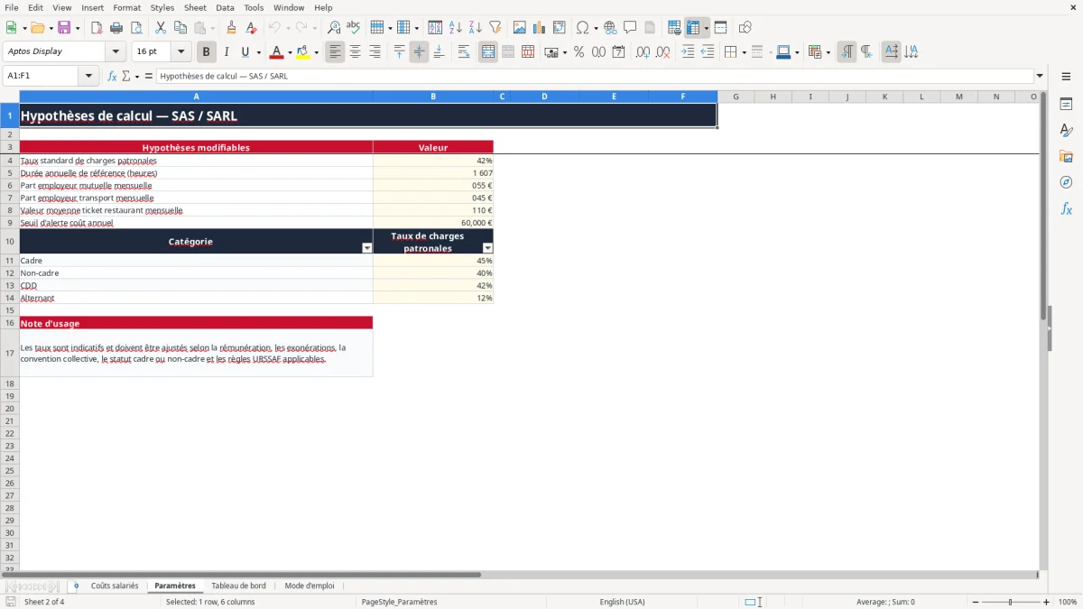Open the File menu

coord(12,7)
